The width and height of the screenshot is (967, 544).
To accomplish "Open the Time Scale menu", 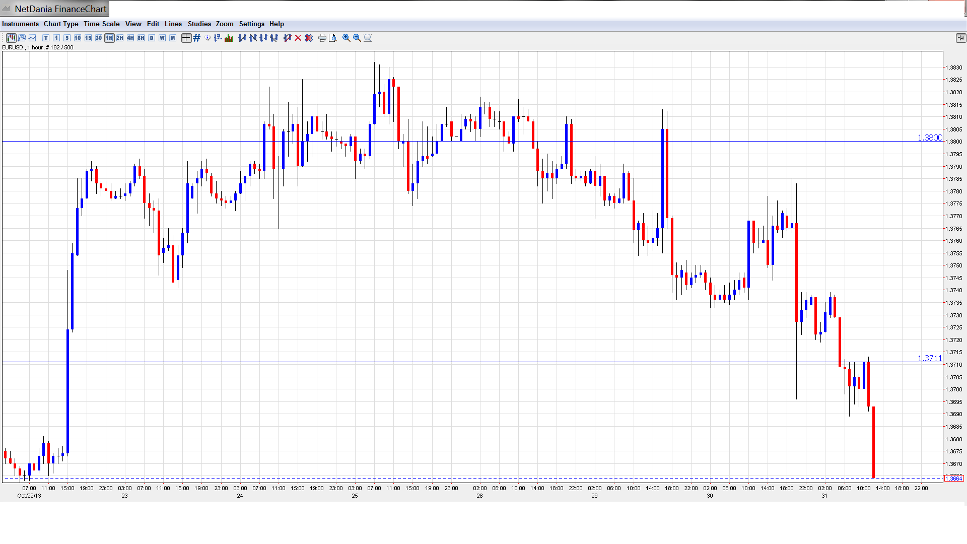I will (101, 24).
